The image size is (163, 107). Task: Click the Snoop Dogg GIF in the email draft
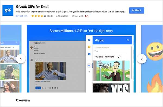point(51,71)
